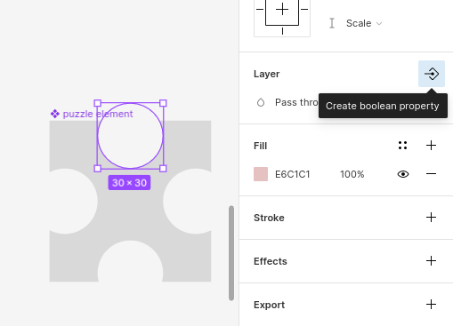Add a new fill with the plus icon
This screenshot has width=453, height=326.
click(x=431, y=146)
